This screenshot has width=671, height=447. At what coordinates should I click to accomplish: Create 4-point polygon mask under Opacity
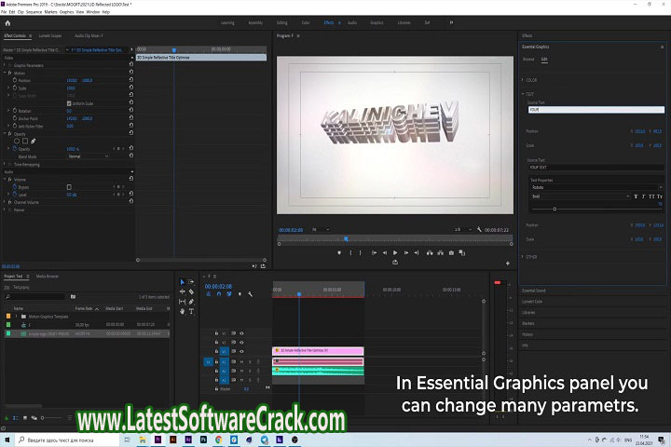[25, 141]
